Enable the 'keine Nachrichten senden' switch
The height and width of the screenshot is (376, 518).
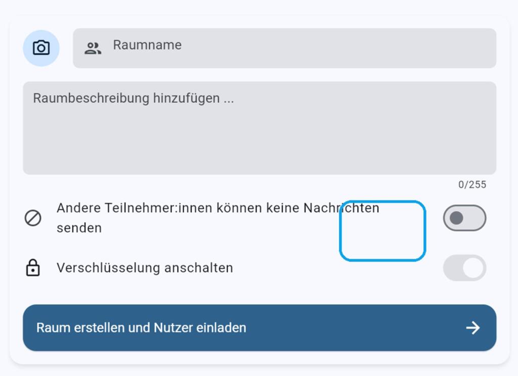click(x=464, y=218)
